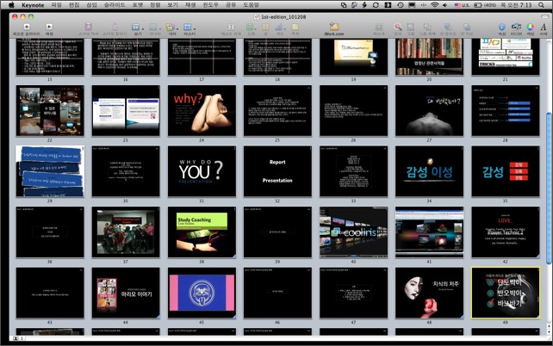Select slide 48 '지식의 저주'
This screenshot has height=346, width=553.
429,293
